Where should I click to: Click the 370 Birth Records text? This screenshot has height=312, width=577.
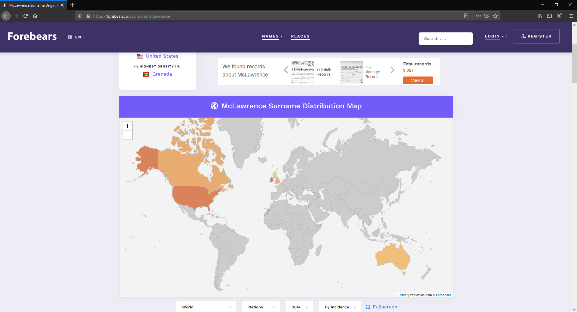tap(324, 72)
